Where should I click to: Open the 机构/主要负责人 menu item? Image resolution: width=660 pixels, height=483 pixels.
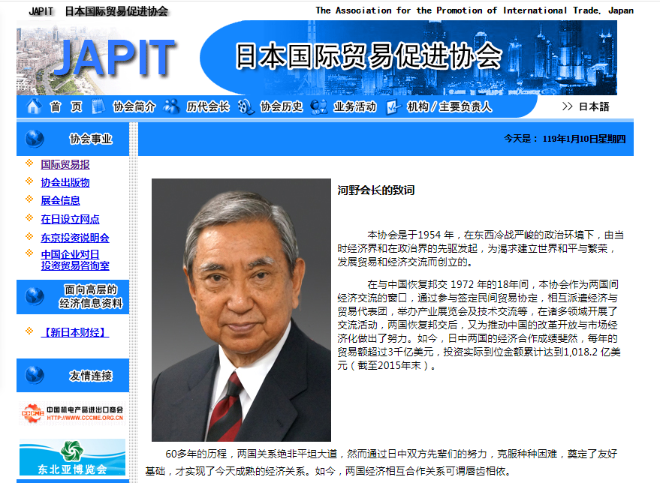449,106
